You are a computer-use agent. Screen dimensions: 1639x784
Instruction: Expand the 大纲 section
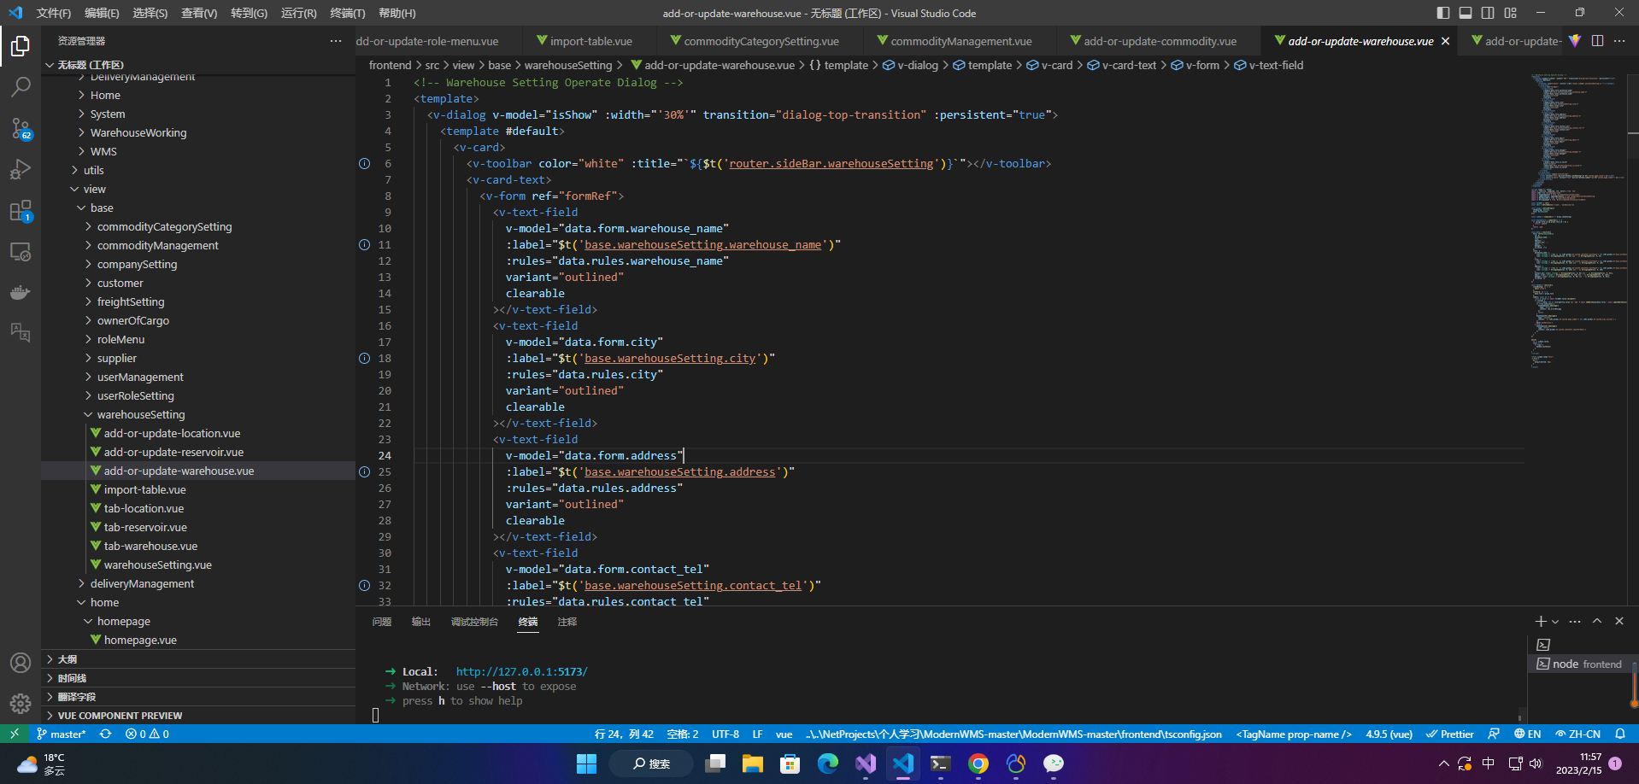[x=198, y=659]
